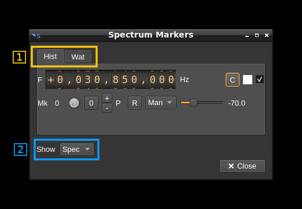Switch to the Hist tab
This screenshot has width=302, height=209.
(x=50, y=57)
